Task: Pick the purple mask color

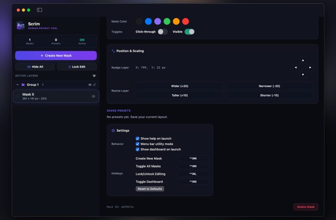Action: 157,21
